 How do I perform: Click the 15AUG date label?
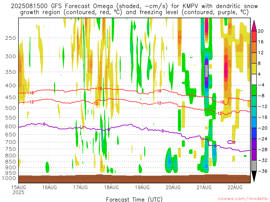click(x=19, y=187)
